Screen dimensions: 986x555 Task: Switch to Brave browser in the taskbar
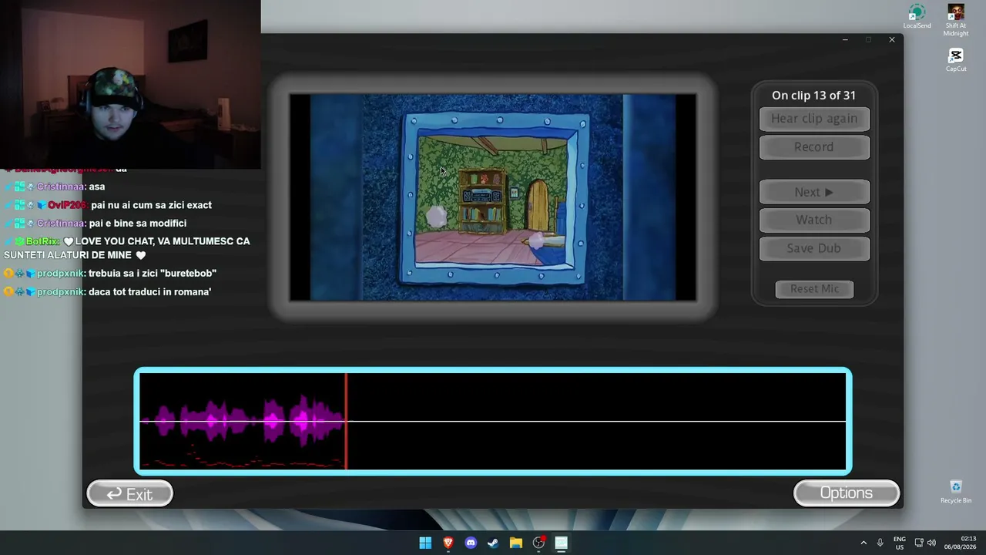point(448,543)
